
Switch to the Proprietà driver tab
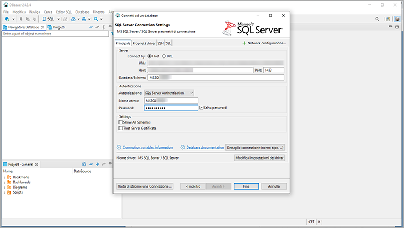click(144, 43)
